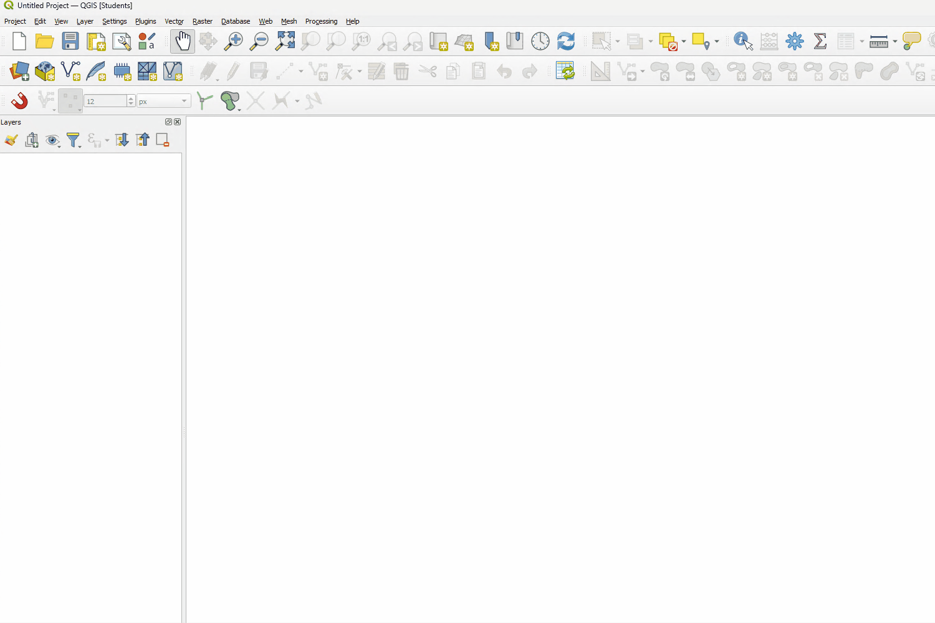Open Filter Legend funnel dropdown
Viewport: 935px width, 623px height.
pos(74,140)
